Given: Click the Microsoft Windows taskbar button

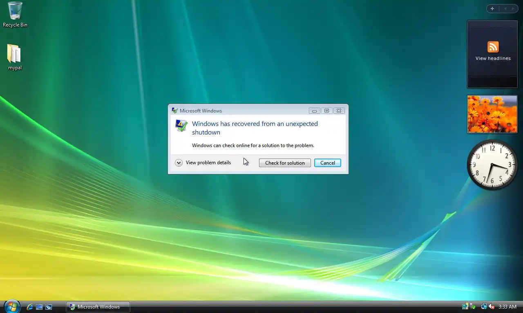Looking at the screenshot, I should click(98, 307).
